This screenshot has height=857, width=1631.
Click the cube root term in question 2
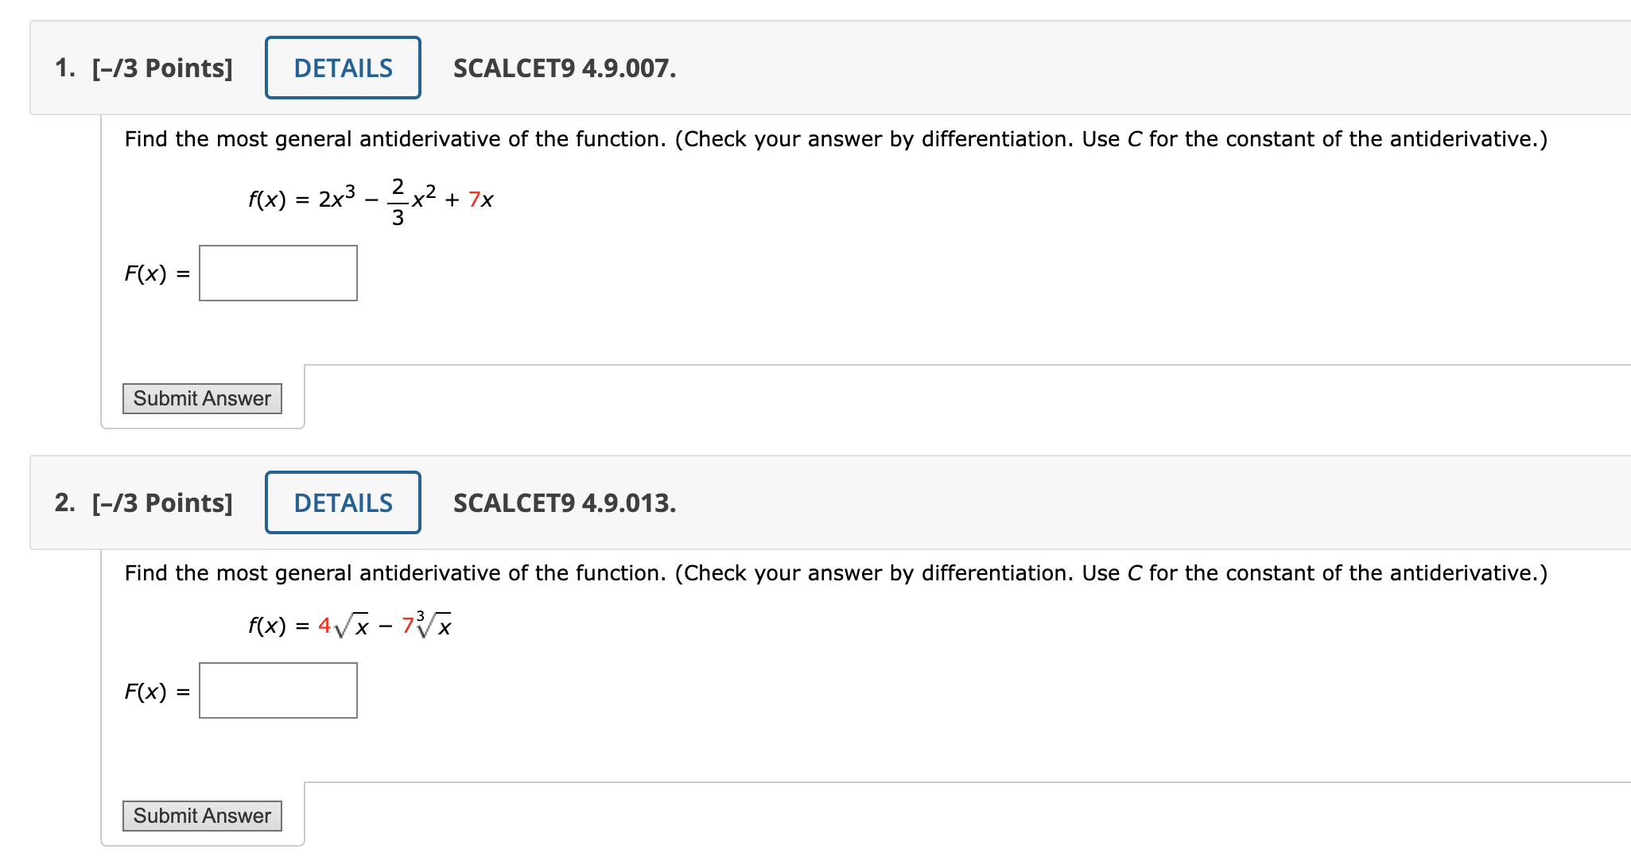click(x=429, y=625)
